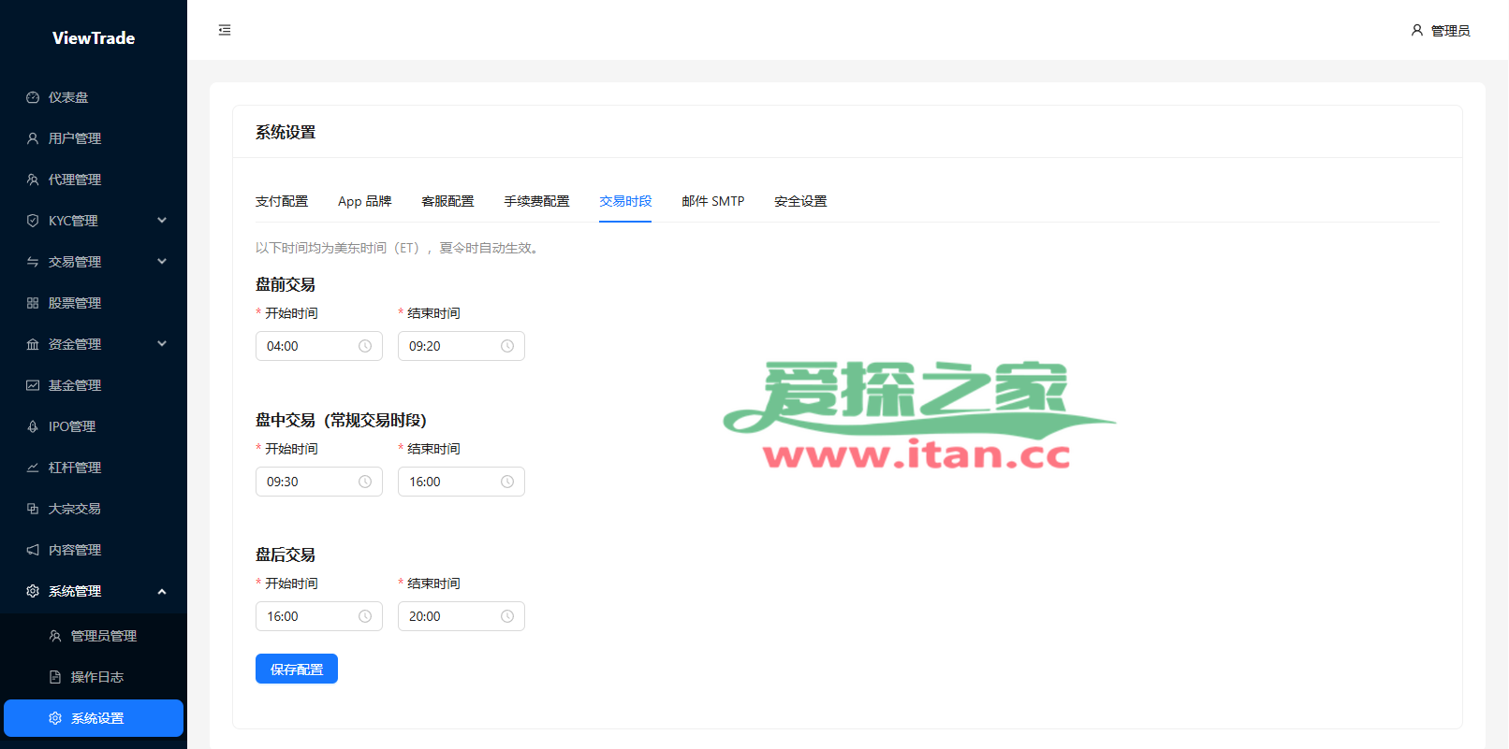Open the 管理员 account dropdown

pos(1441,30)
